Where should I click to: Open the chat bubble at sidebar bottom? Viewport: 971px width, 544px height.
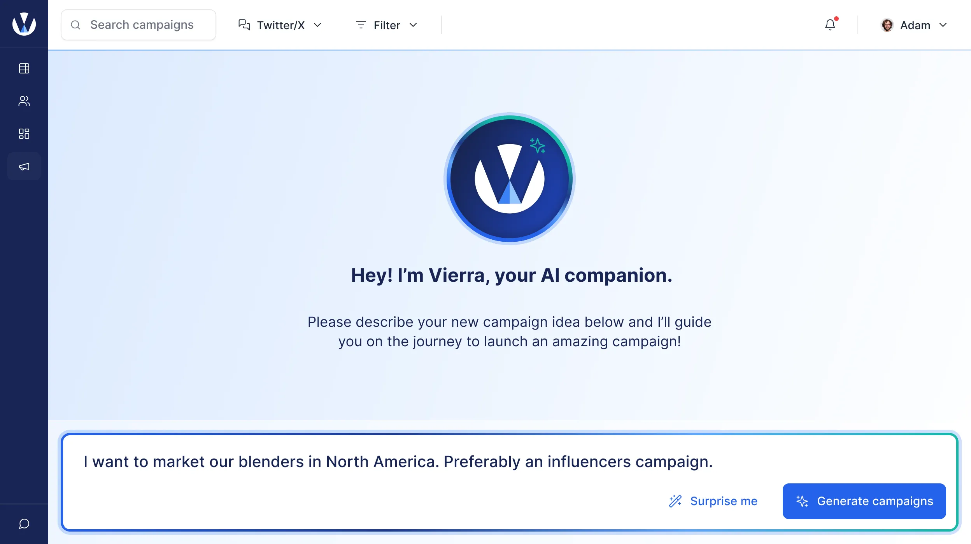(x=24, y=524)
